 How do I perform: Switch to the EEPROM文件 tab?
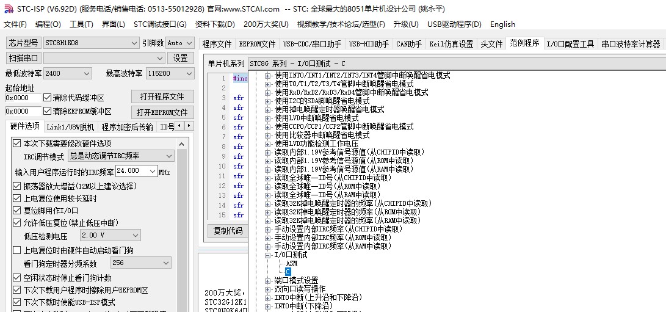coord(257,44)
